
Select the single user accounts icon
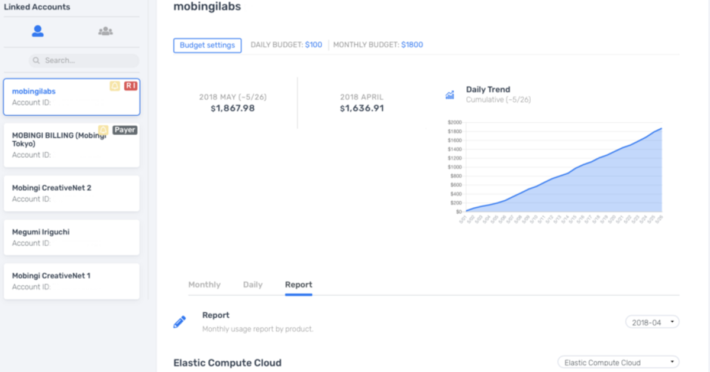point(37,32)
